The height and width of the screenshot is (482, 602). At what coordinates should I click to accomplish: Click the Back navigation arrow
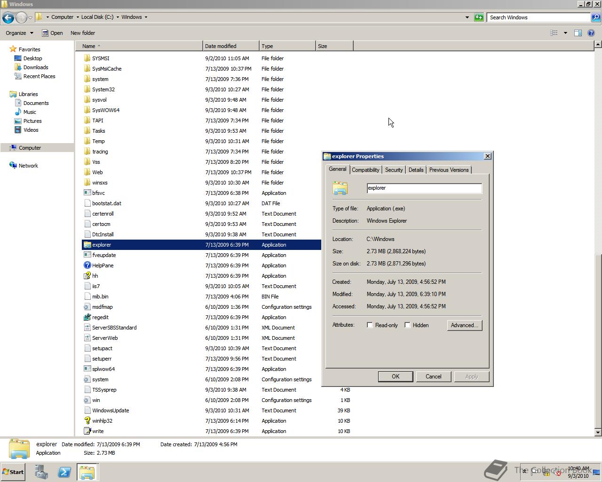8,17
